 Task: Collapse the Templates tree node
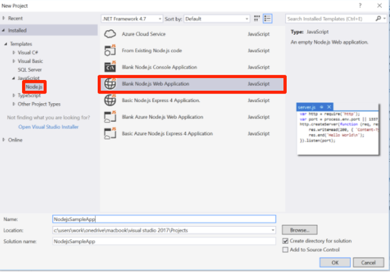5,44
